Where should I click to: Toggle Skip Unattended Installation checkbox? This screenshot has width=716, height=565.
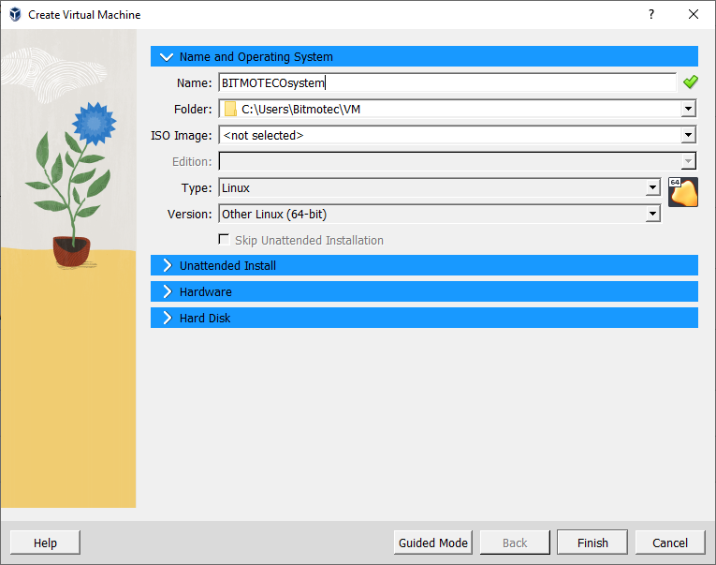coord(224,240)
